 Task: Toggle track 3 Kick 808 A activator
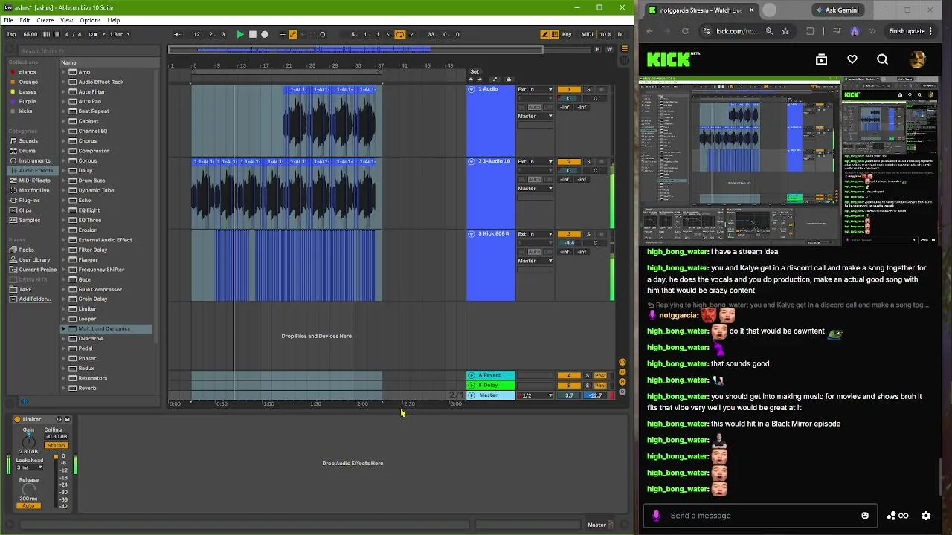click(x=569, y=234)
